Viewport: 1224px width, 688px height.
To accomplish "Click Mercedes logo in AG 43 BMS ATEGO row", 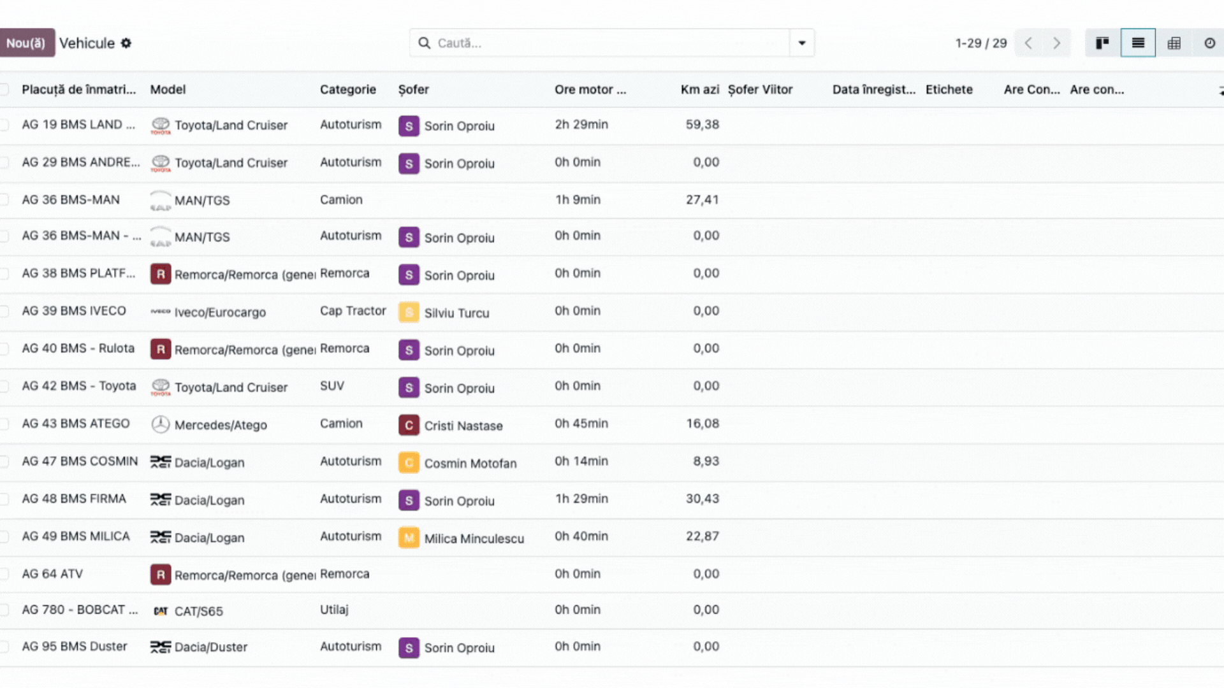I will click(x=161, y=425).
